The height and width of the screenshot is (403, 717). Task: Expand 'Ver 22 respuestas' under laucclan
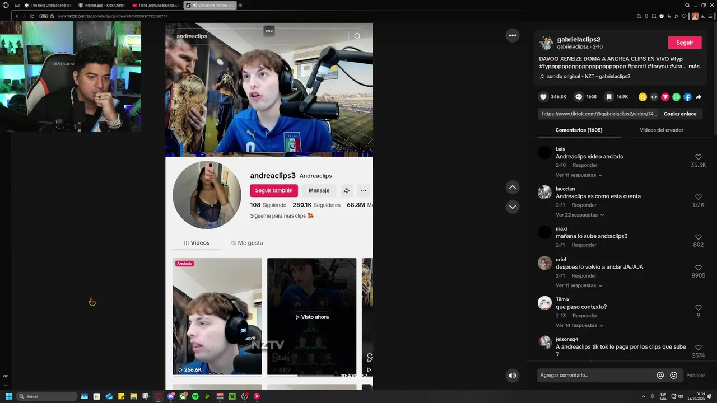(x=580, y=215)
